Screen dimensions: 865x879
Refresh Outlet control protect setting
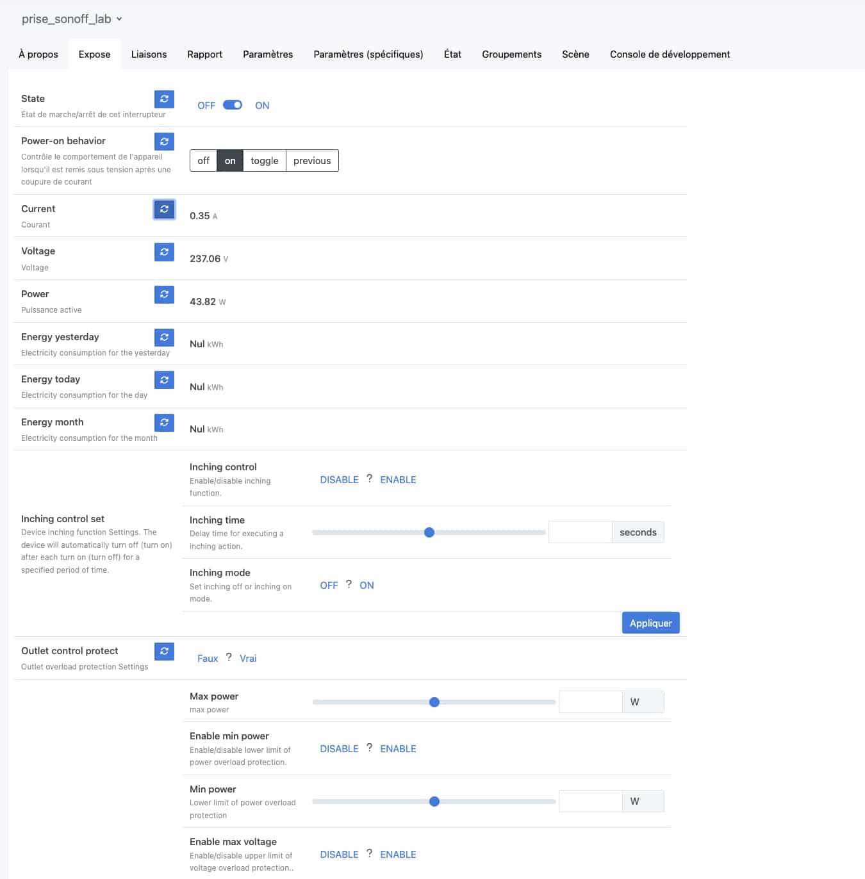point(164,651)
